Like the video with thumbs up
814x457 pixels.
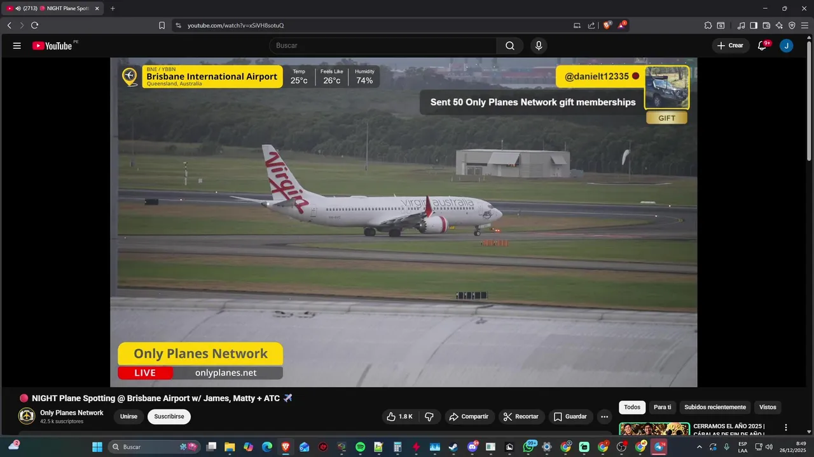(400, 417)
